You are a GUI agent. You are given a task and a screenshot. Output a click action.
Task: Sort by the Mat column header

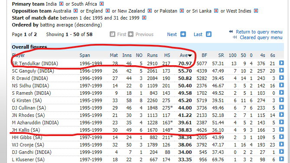click(114, 55)
